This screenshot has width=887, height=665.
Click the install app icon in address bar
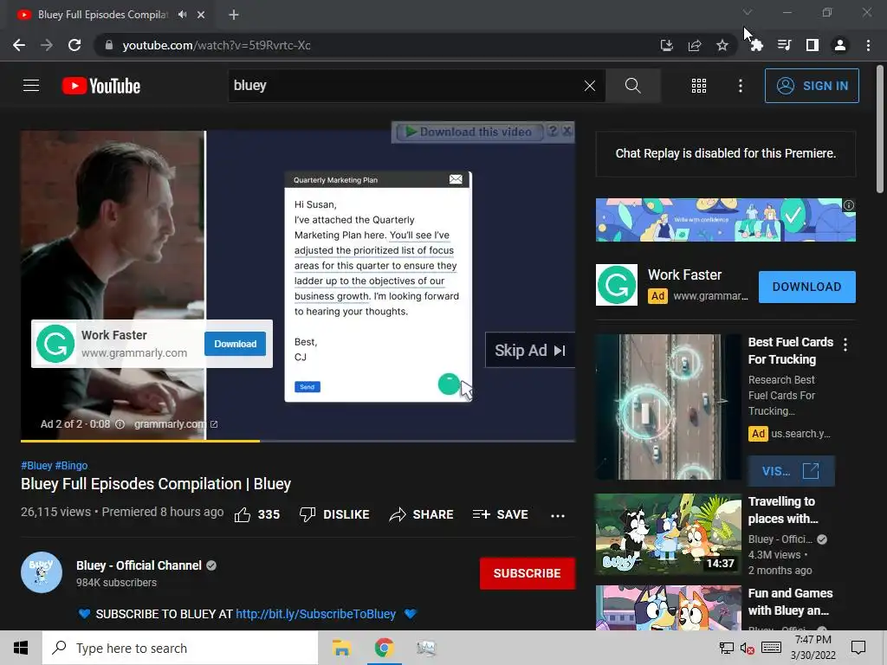pyautogui.click(x=666, y=45)
